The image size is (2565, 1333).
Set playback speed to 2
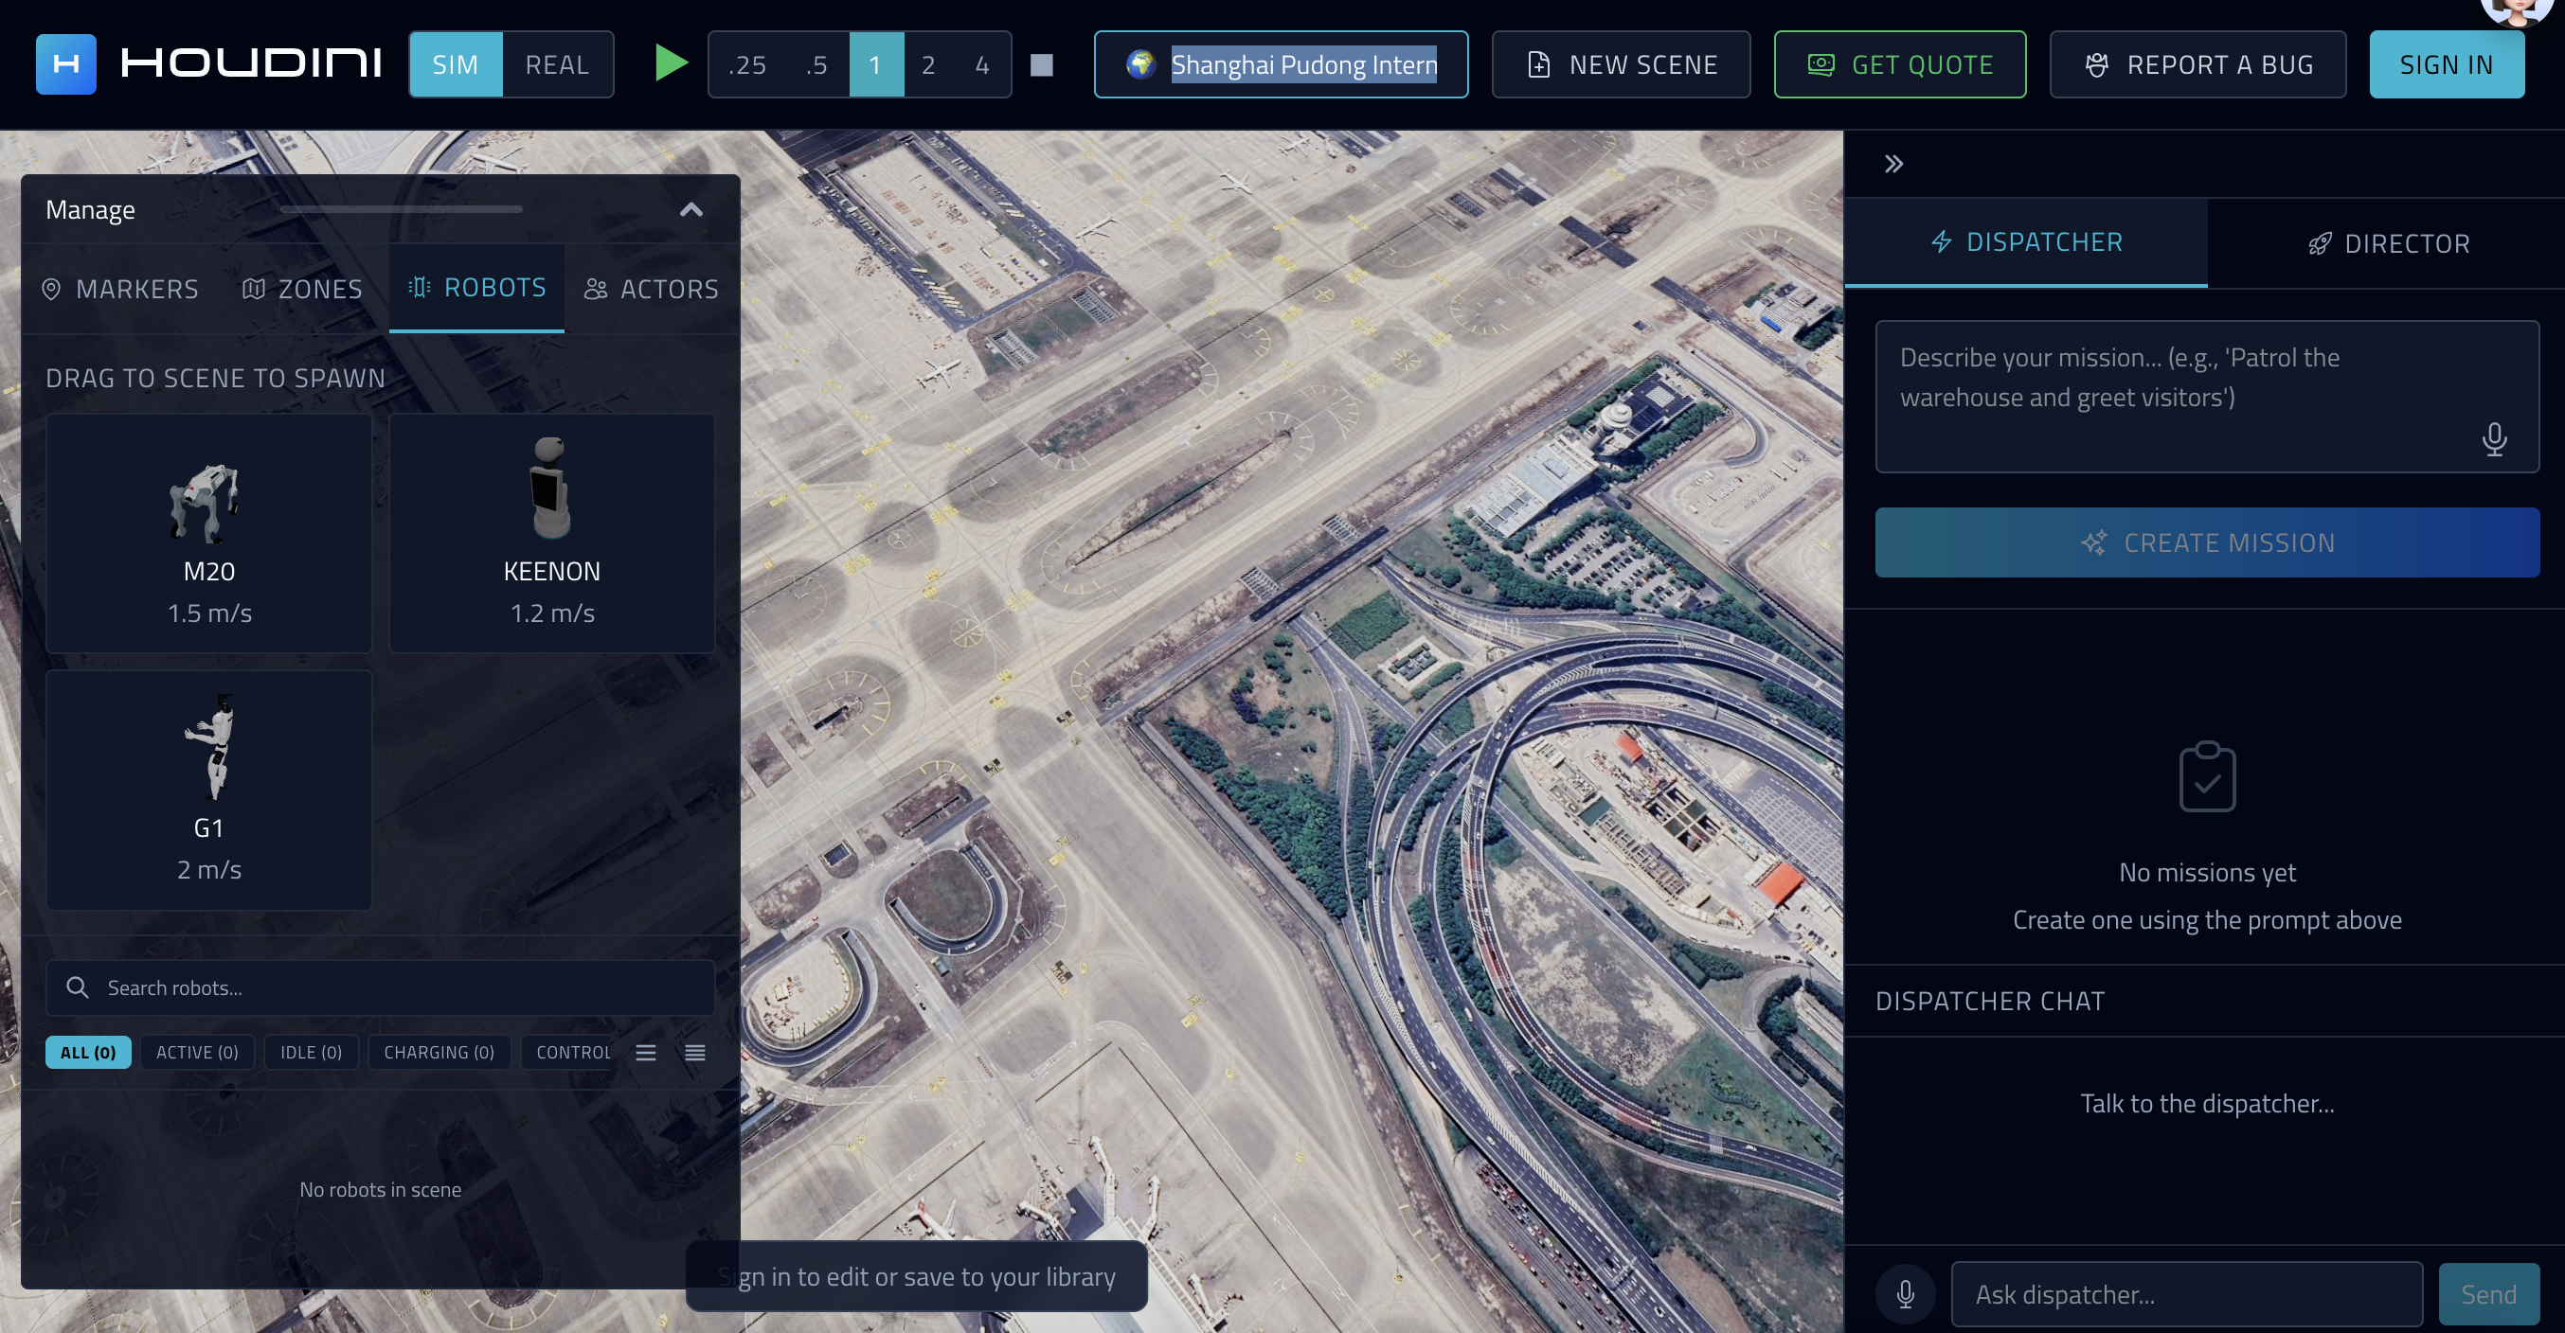coord(929,64)
